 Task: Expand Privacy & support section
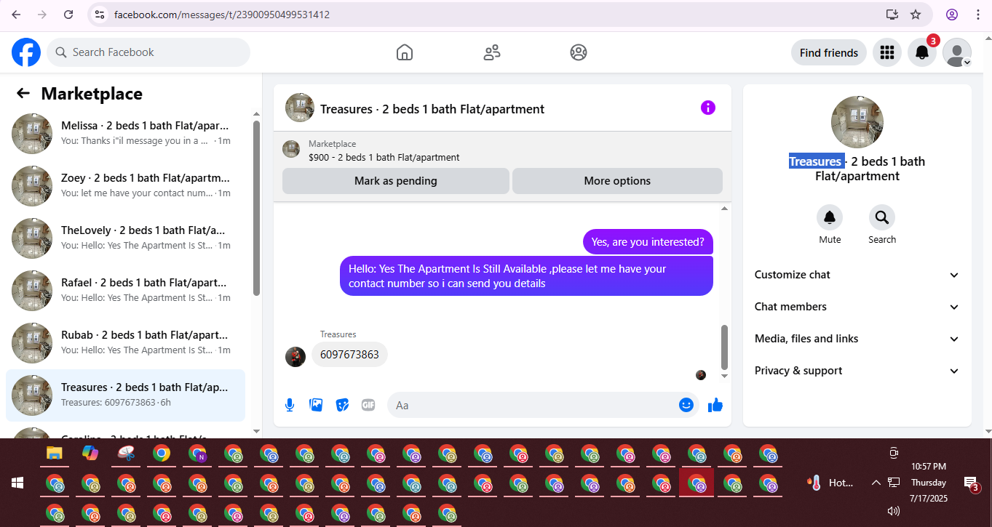857,371
